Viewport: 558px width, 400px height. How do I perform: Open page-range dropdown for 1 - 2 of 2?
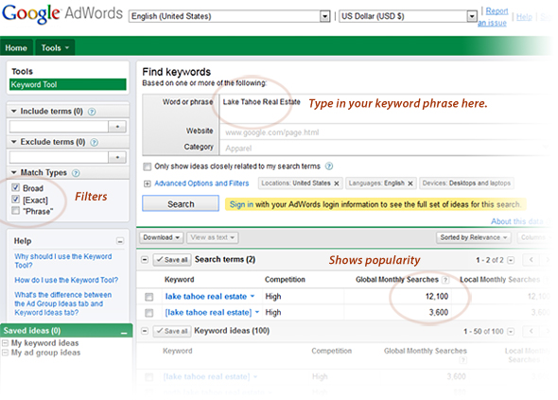click(x=511, y=260)
